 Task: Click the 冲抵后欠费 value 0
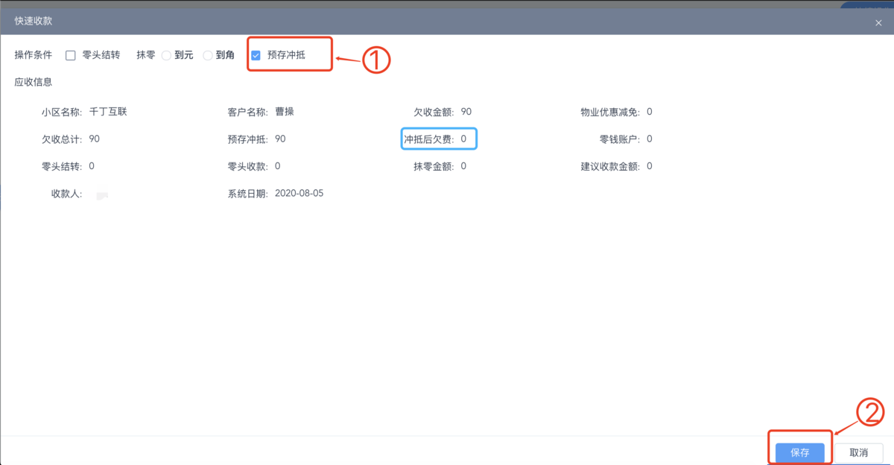[x=463, y=139]
